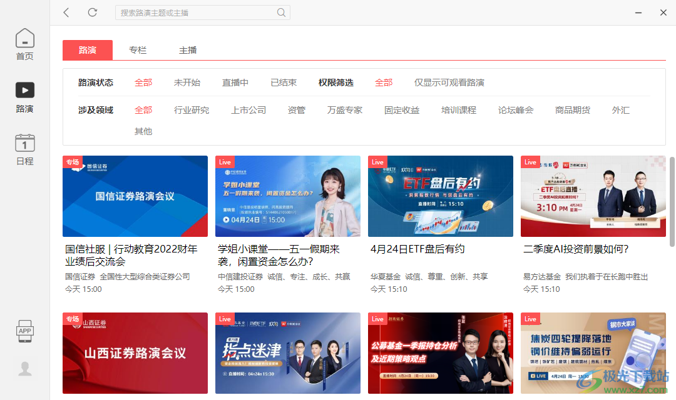The width and height of the screenshot is (676, 400).
Task: Open title 学姐小课堂——五一假期来袭
Action: click(x=279, y=256)
